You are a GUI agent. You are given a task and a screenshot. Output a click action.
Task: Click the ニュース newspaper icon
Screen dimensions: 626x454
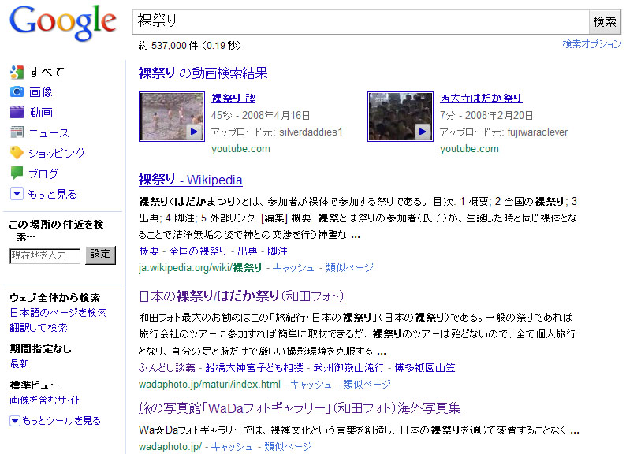(17, 132)
